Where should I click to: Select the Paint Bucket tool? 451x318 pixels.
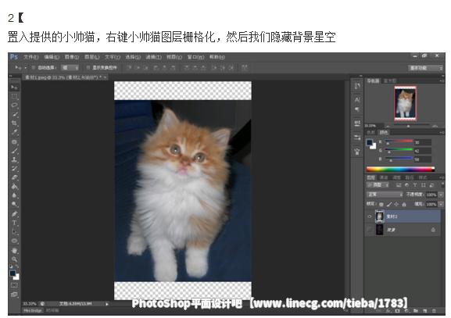[x=14, y=186]
